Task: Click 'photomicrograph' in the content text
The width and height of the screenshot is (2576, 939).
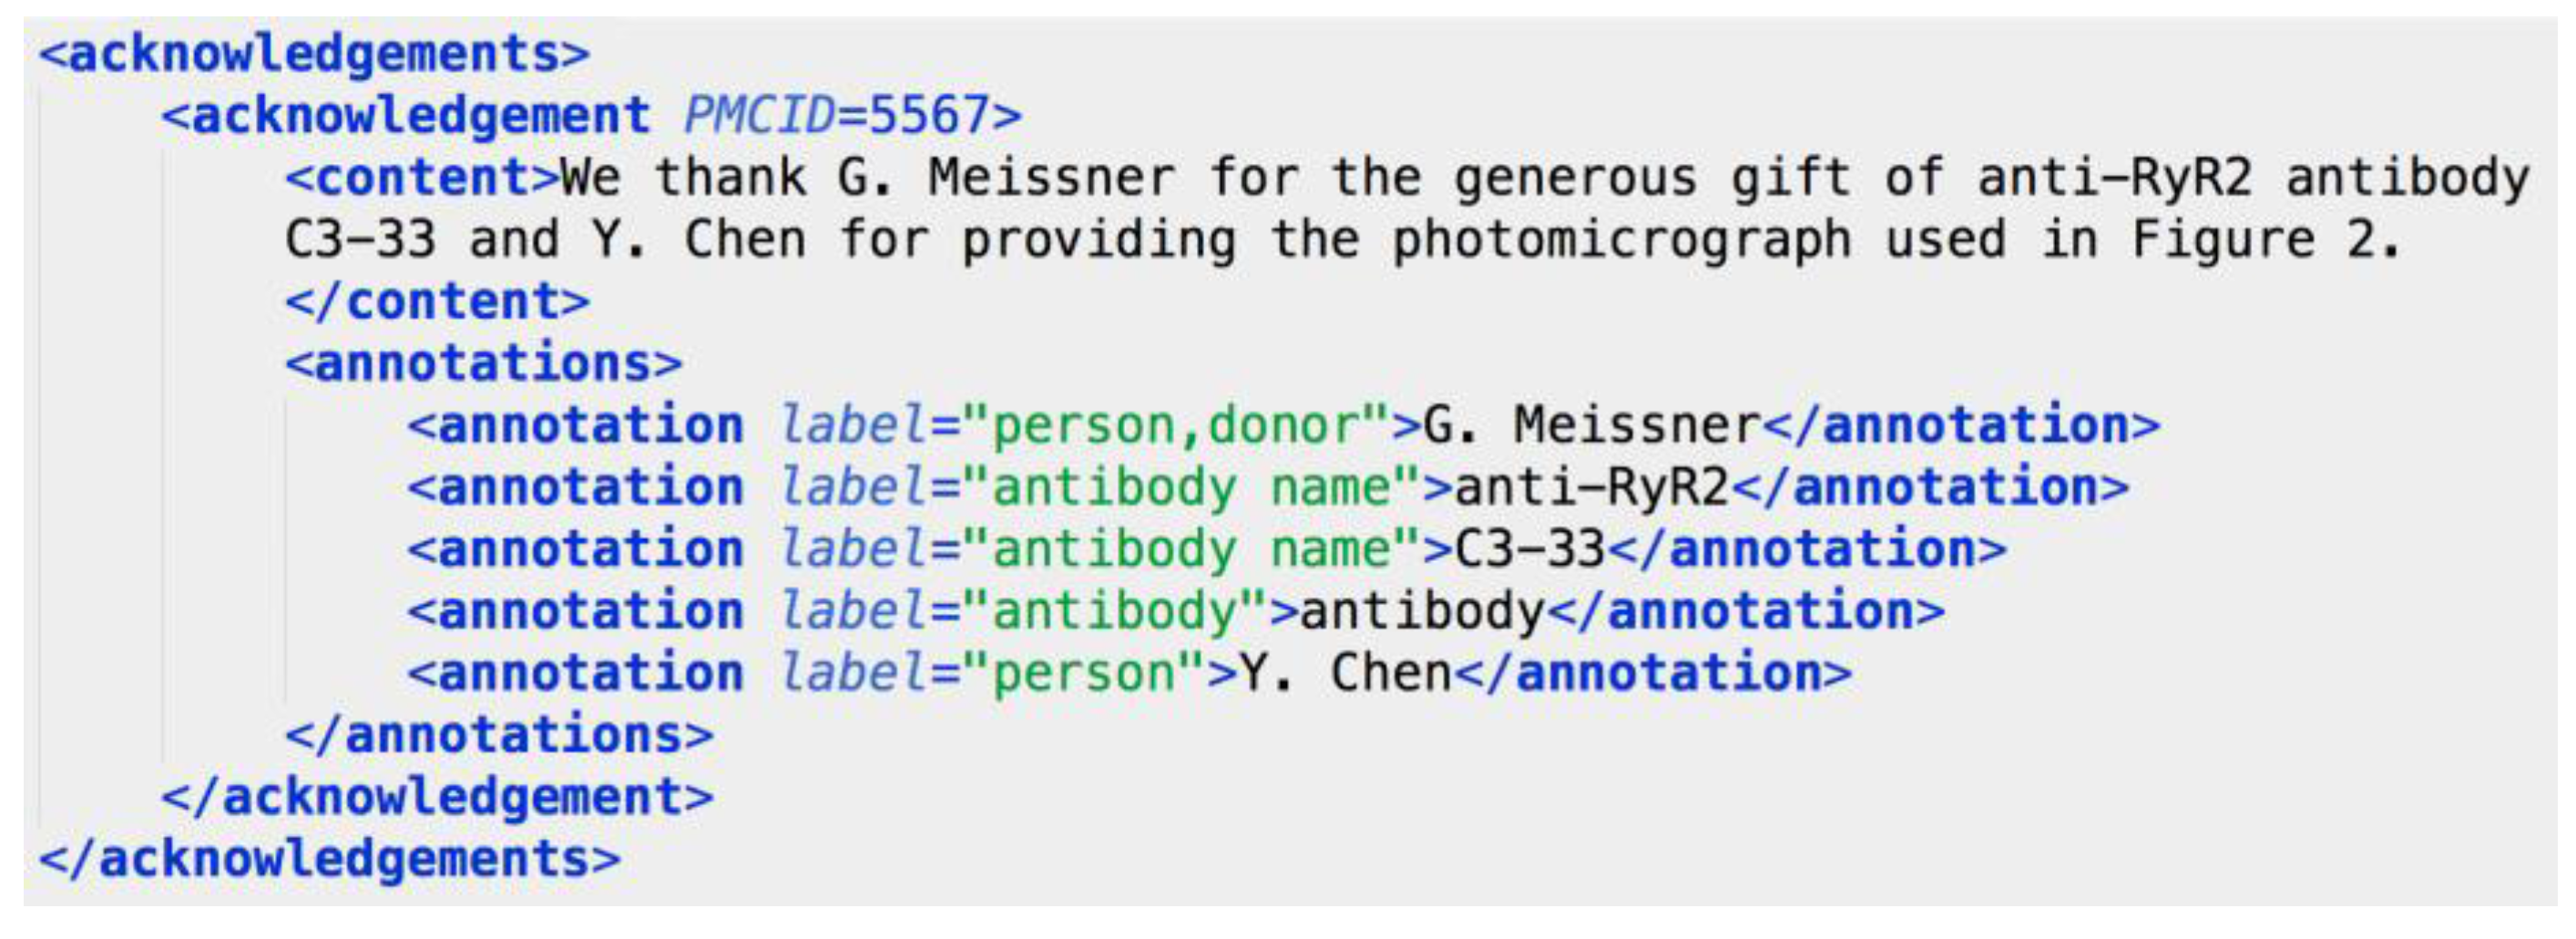Action: click(x=1620, y=240)
